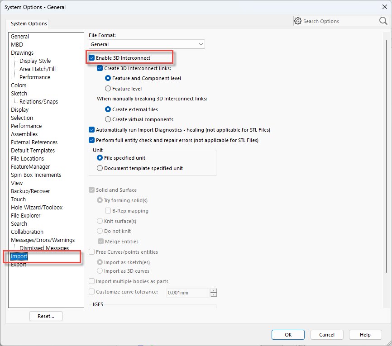Open Hole Wizard/Toolbox settings
Image resolution: width=392 pixels, height=346 pixels.
pos(37,207)
